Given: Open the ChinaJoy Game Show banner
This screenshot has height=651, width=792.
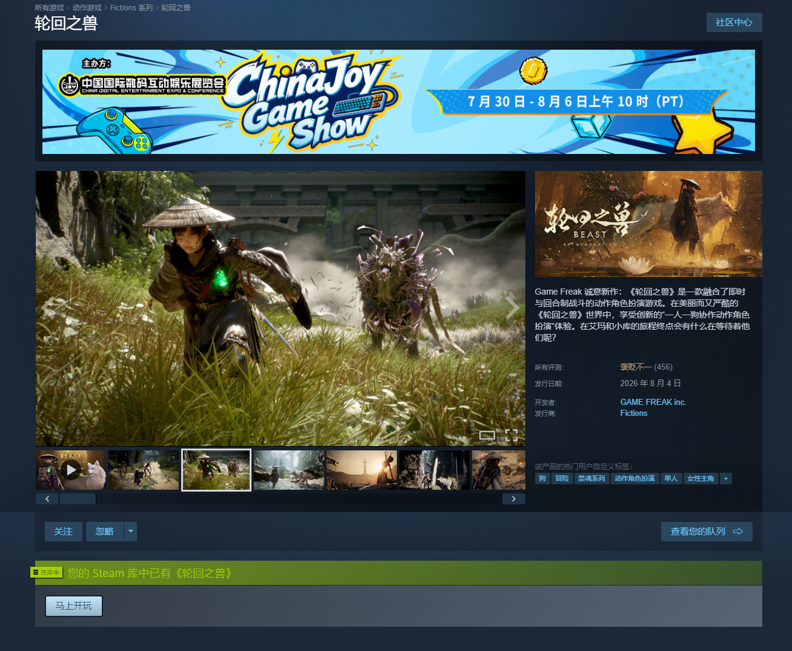Looking at the screenshot, I should (399, 102).
